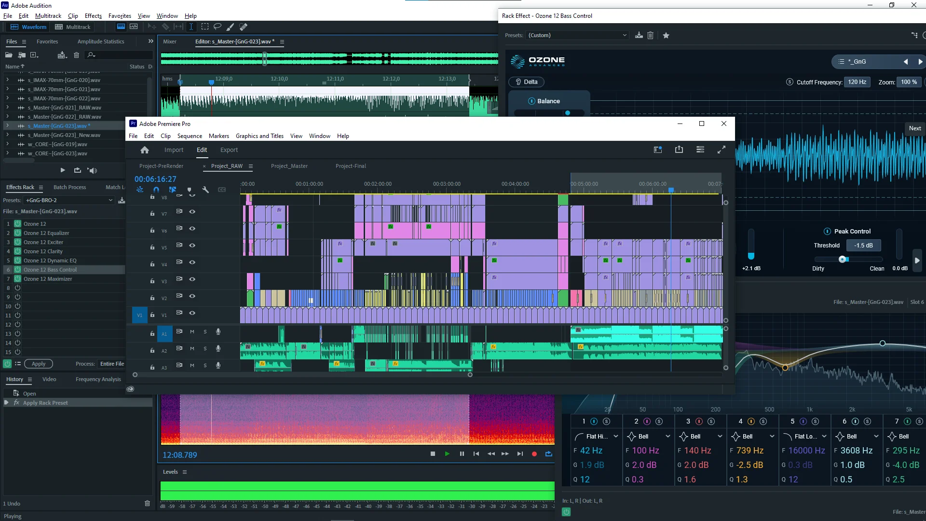Screen dimensions: 926x521
Task: Open band 1 Flat Hi filter type dropdown
Action: click(x=616, y=437)
